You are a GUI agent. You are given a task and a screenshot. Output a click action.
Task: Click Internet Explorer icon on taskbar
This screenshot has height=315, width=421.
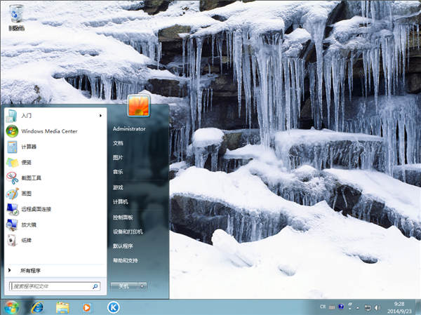tap(36, 307)
